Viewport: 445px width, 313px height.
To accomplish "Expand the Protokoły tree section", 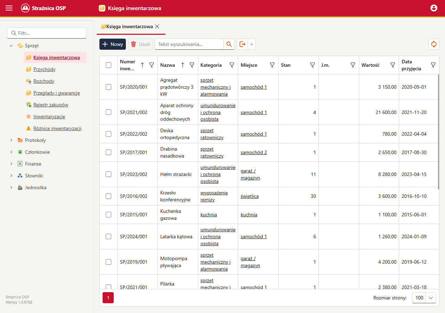I will pos(11,140).
